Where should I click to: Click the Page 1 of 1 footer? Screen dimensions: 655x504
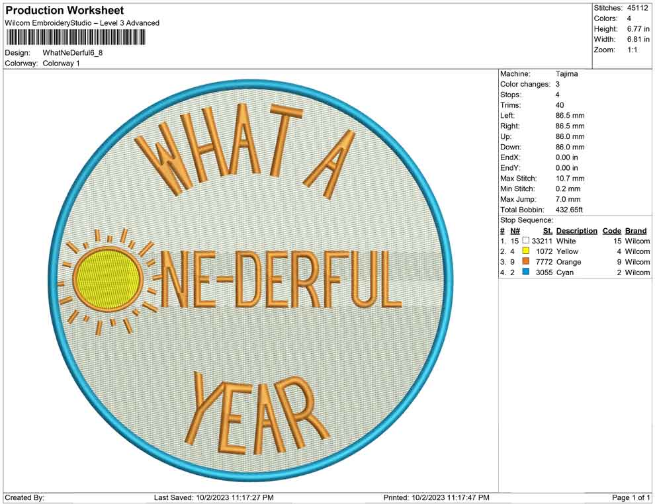click(631, 497)
